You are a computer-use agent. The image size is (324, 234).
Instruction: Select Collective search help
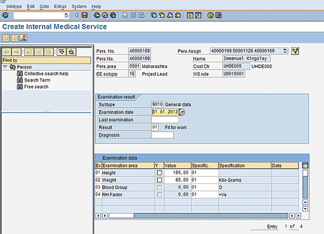pyautogui.click(x=47, y=73)
